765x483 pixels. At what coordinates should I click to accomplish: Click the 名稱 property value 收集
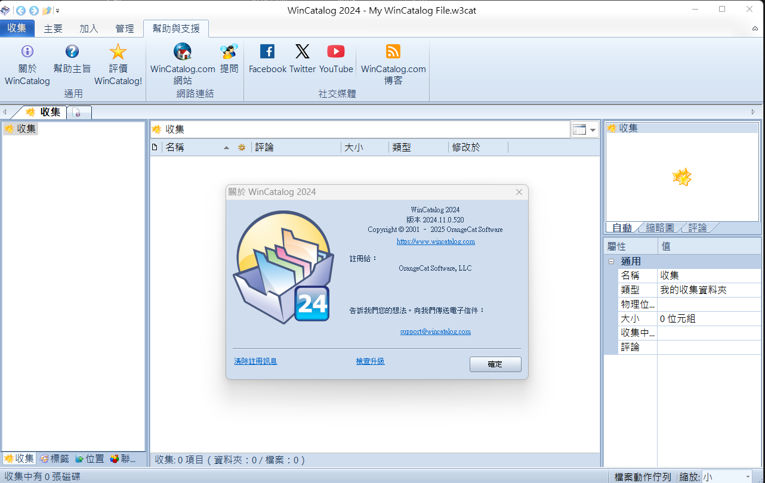[709, 275]
